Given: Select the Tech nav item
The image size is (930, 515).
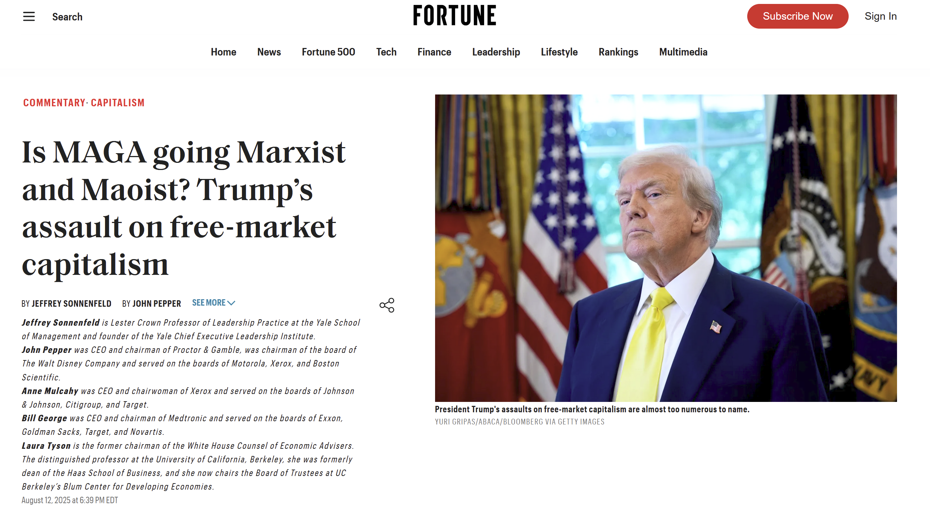Looking at the screenshot, I should point(386,52).
